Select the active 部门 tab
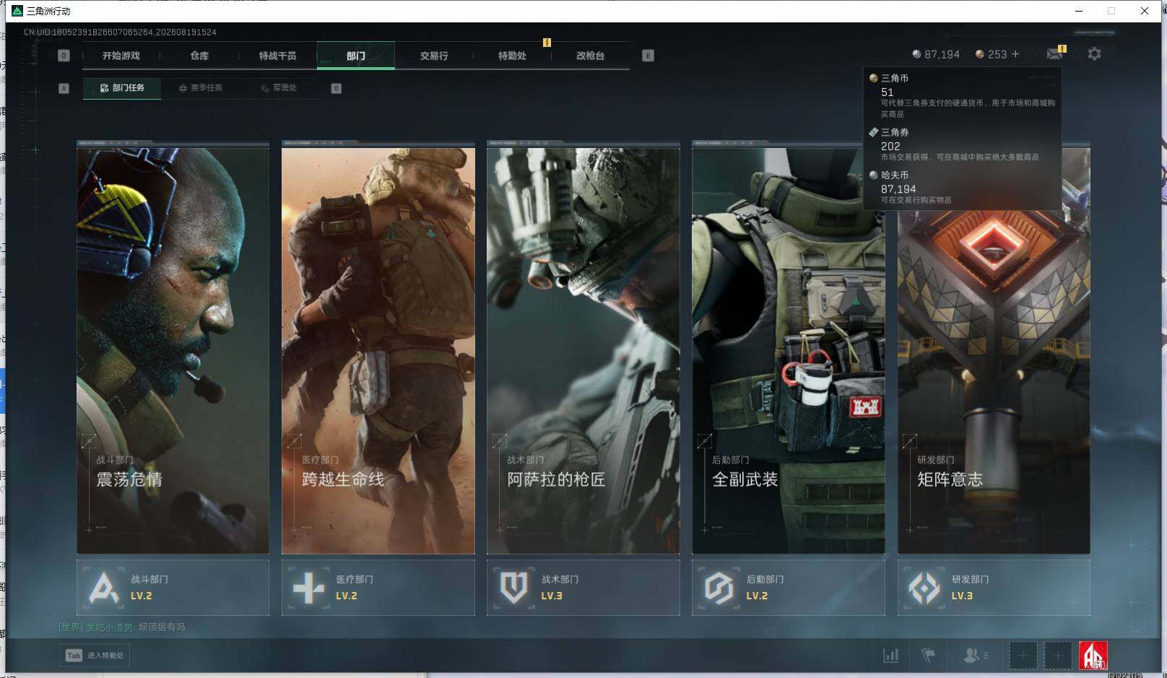 point(355,56)
